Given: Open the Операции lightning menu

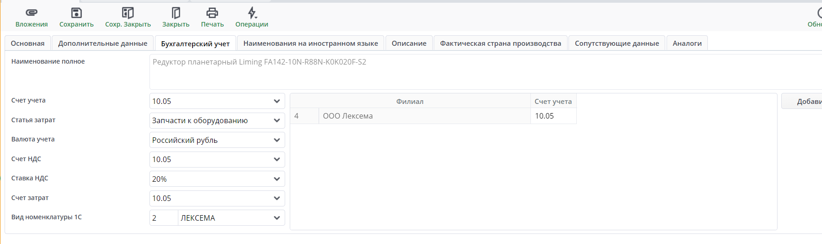Looking at the screenshot, I should click(252, 13).
